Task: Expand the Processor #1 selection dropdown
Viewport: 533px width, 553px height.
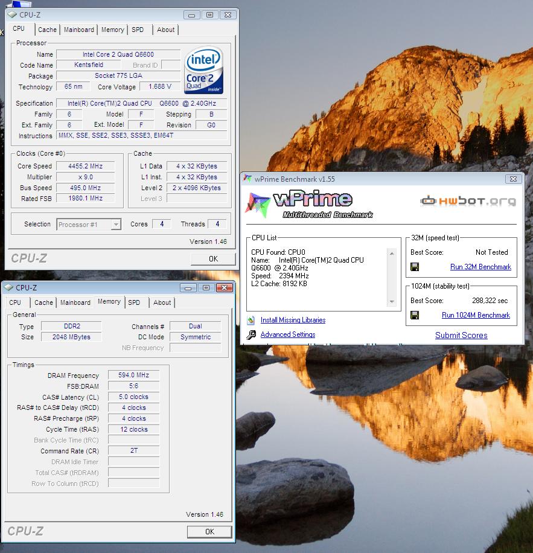Action: tap(116, 225)
